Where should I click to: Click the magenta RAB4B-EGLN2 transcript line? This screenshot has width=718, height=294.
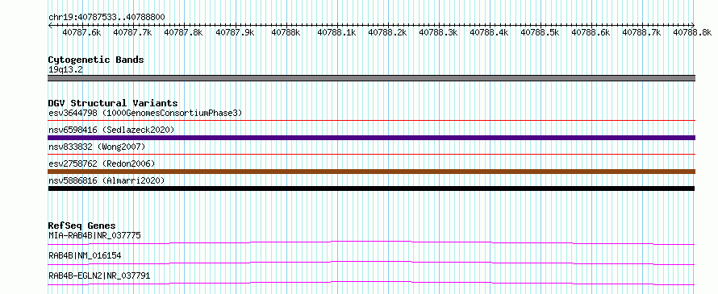point(371,283)
